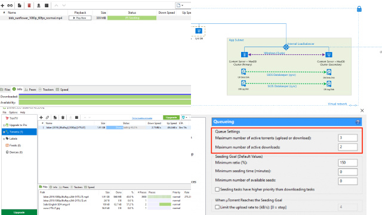This screenshot has width=382, height=215.
Task: Click Play Now for bbb_sunflower torrent
Action: point(80,18)
